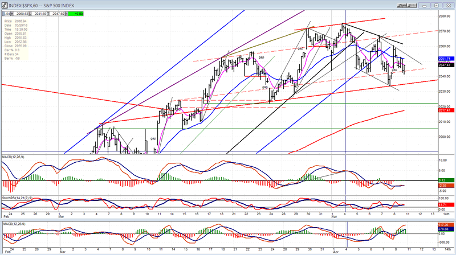Select the Low price field showing 2041.69
This screenshot has height=255, width=456.
coord(38,14)
